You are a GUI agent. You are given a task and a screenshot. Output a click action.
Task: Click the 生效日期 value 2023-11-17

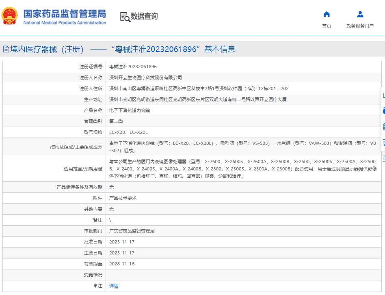click(122, 253)
